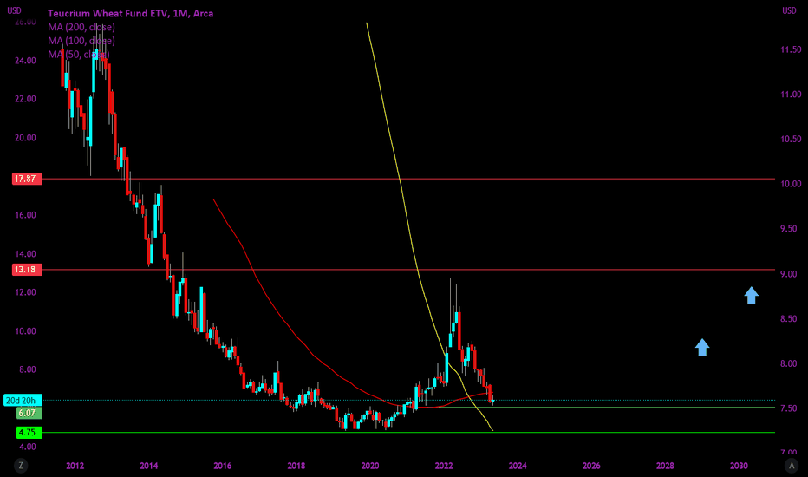The width and height of the screenshot is (808, 477).
Task: Click the 2026 label on time axis
Action: pos(591,466)
